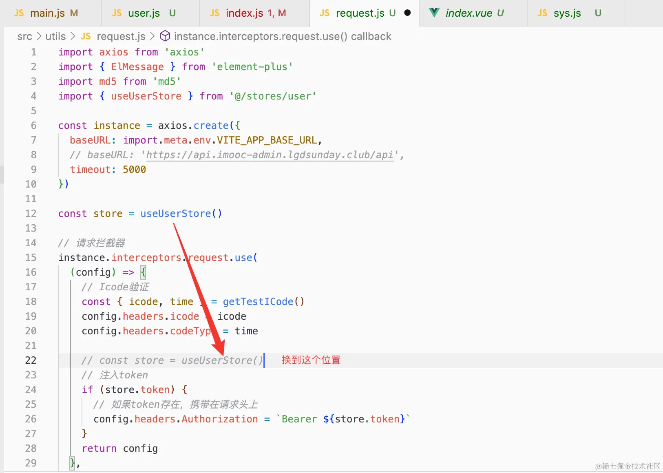Click the return keyword on line 28
The image size is (663, 473).
[x=99, y=449]
